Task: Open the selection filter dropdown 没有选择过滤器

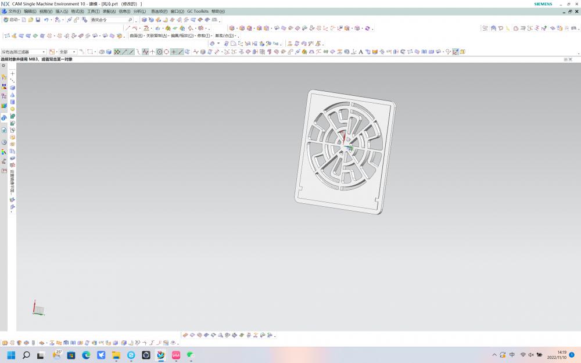Action: (23, 52)
